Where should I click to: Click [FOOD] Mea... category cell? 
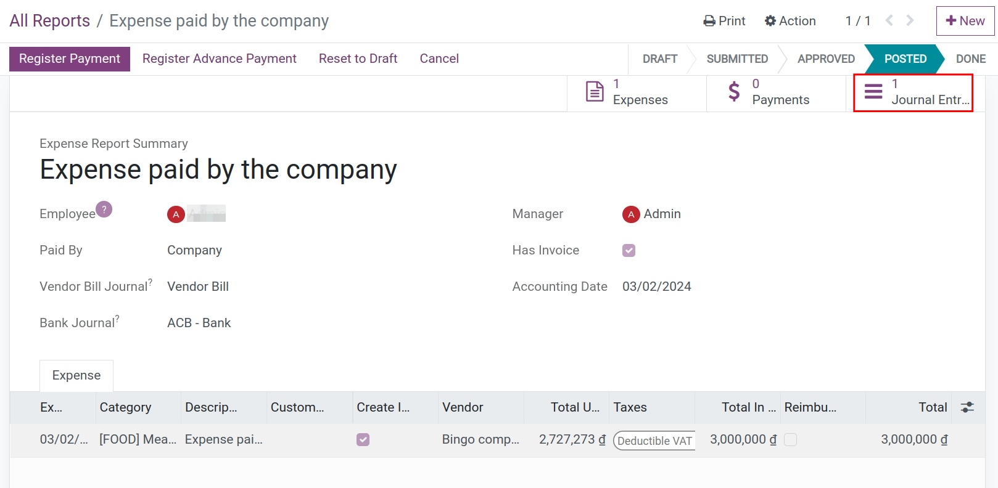click(138, 439)
